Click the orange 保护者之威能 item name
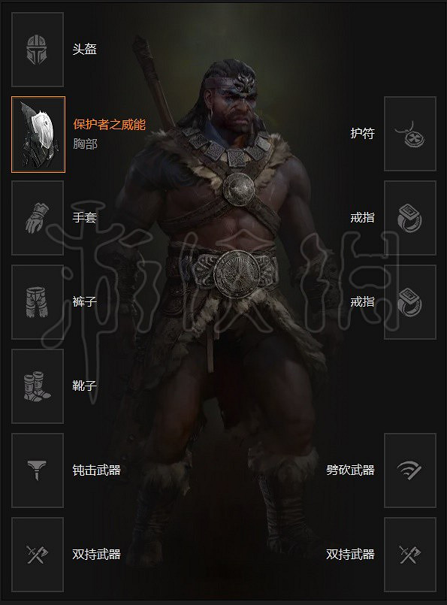The height and width of the screenshot is (605, 447). point(110,124)
